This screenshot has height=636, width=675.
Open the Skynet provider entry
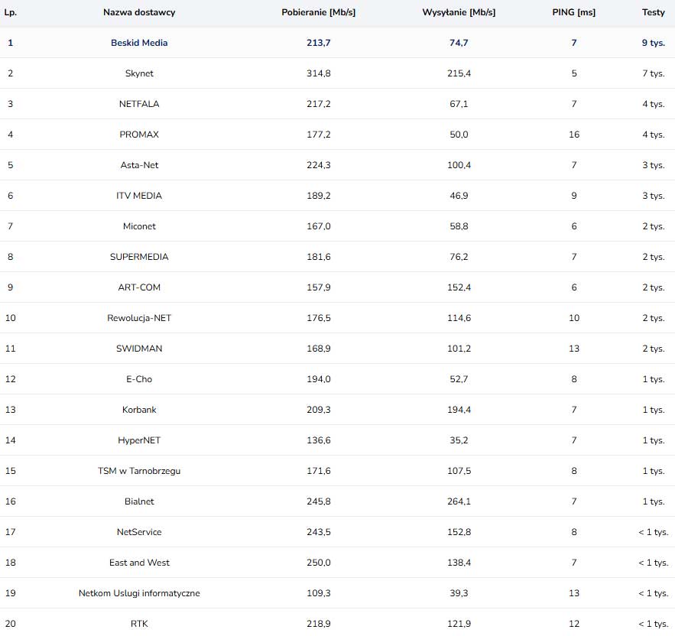click(139, 73)
